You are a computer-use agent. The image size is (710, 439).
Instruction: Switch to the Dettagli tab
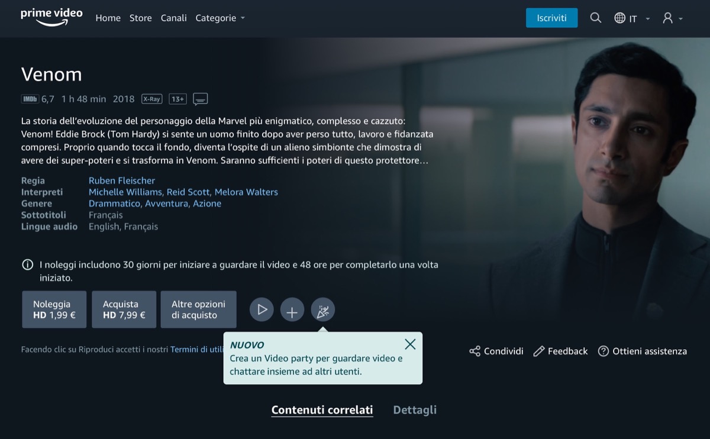pos(415,409)
